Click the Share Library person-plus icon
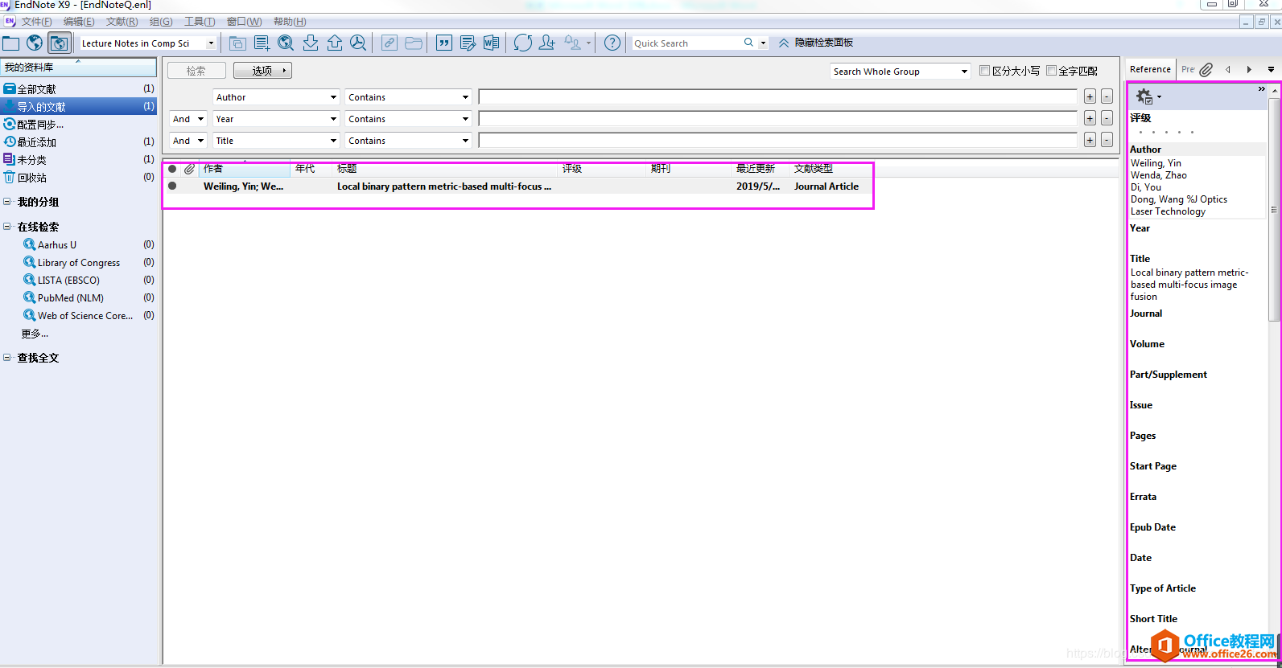 coord(547,43)
